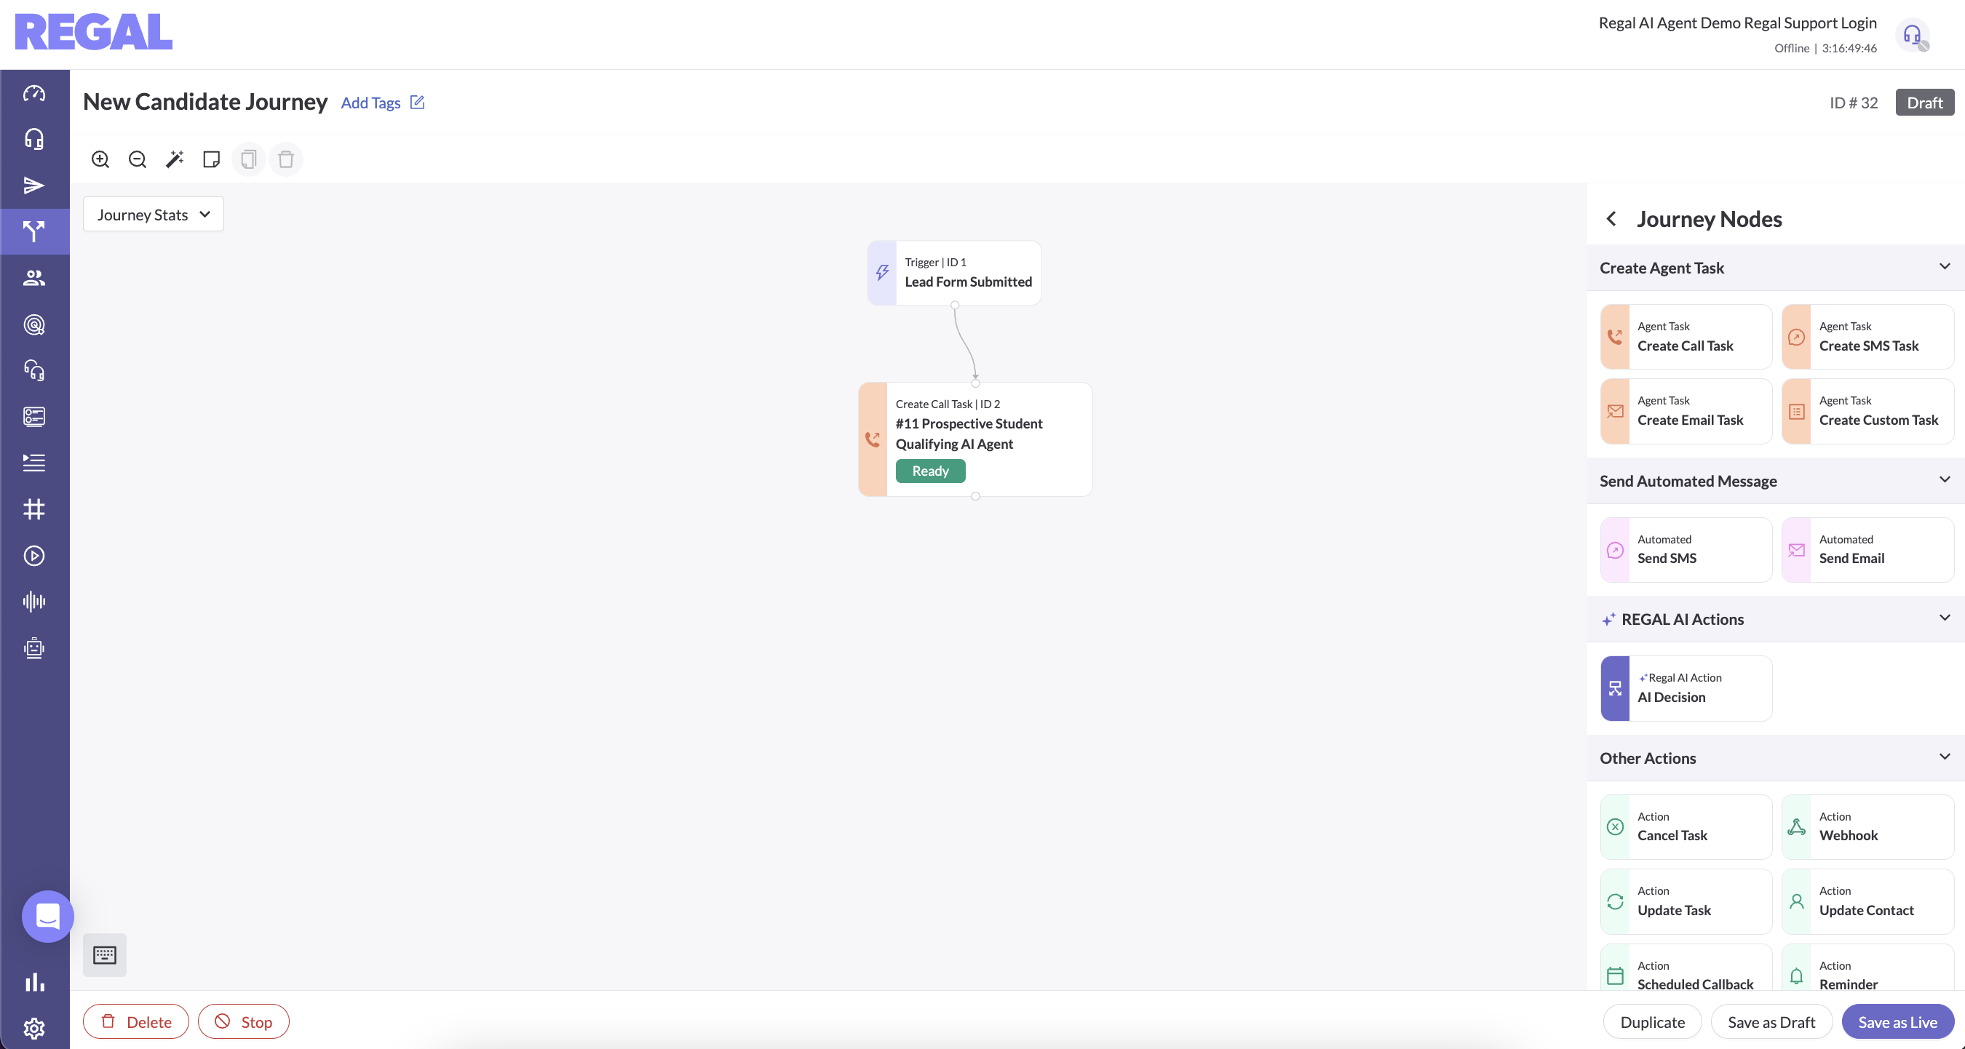
Task: Click Save as Live
Action: coord(1898,1021)
